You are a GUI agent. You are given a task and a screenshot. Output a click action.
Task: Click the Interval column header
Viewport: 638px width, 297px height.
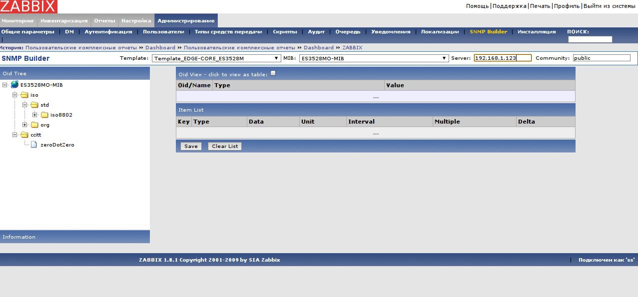click(x=389, y=122)
